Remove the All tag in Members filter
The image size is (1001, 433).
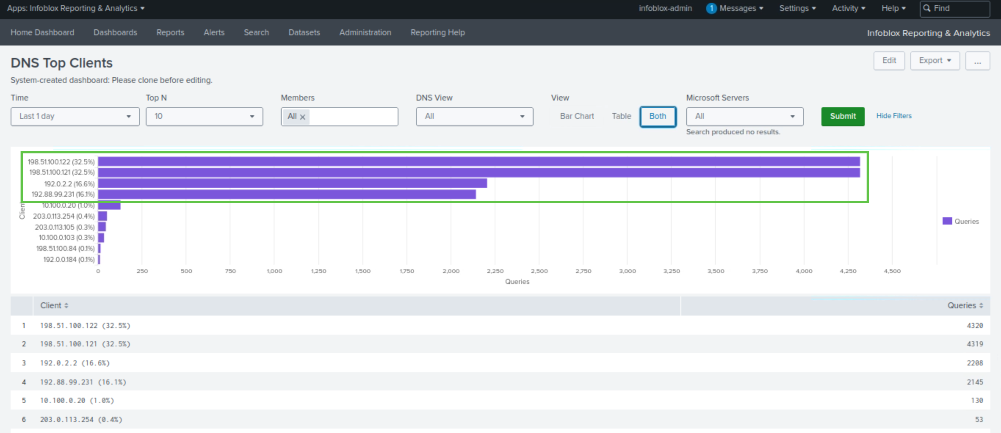pyautogui.click(x=303, y=116)
